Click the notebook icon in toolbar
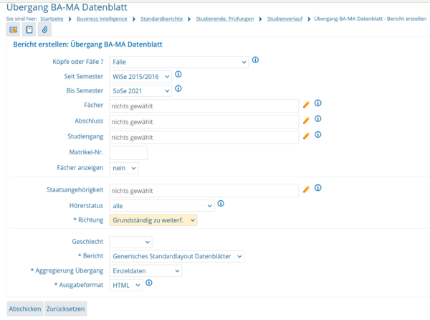 [29, 29]
